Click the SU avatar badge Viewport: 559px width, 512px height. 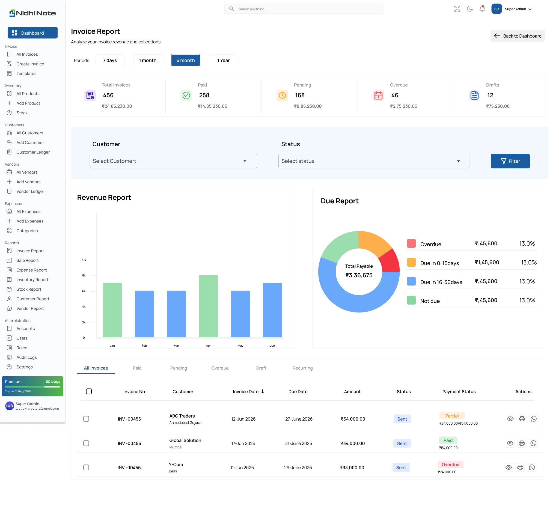tap(496, 9)
